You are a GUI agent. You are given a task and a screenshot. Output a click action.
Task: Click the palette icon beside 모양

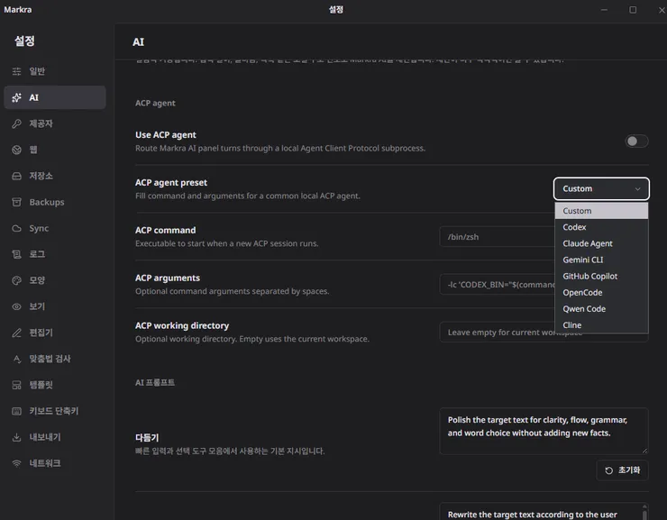click(x=16, y=280)
